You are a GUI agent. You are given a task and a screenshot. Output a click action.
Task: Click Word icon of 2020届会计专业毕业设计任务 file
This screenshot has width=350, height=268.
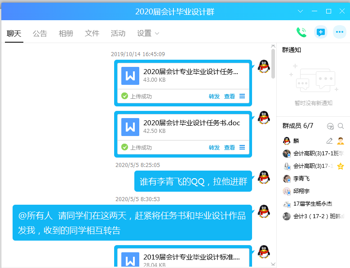coord(130,76)
